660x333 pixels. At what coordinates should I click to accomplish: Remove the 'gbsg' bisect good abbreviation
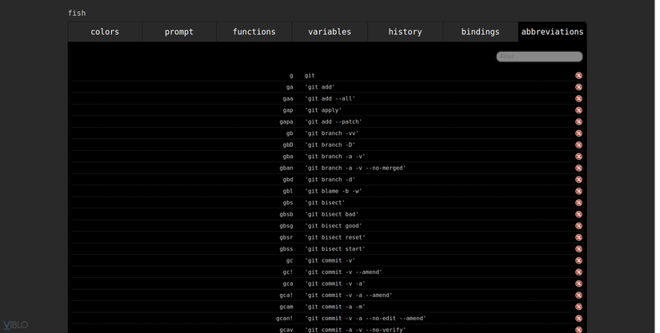[578, 225]
